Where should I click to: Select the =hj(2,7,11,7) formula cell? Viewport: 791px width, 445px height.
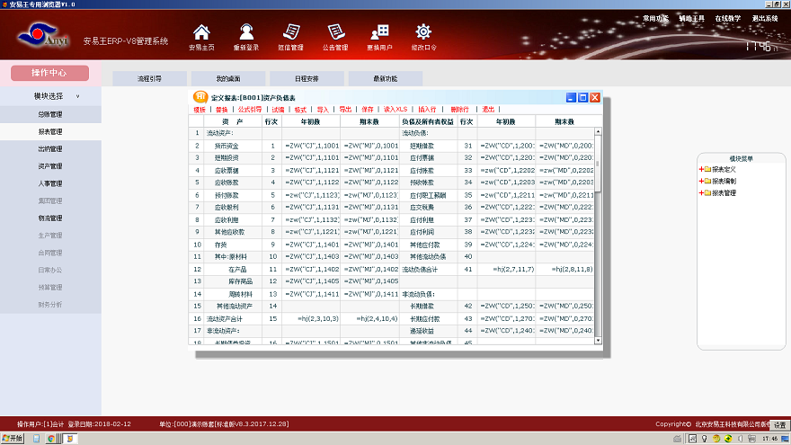pyautogui.click(x=506, y=270)
